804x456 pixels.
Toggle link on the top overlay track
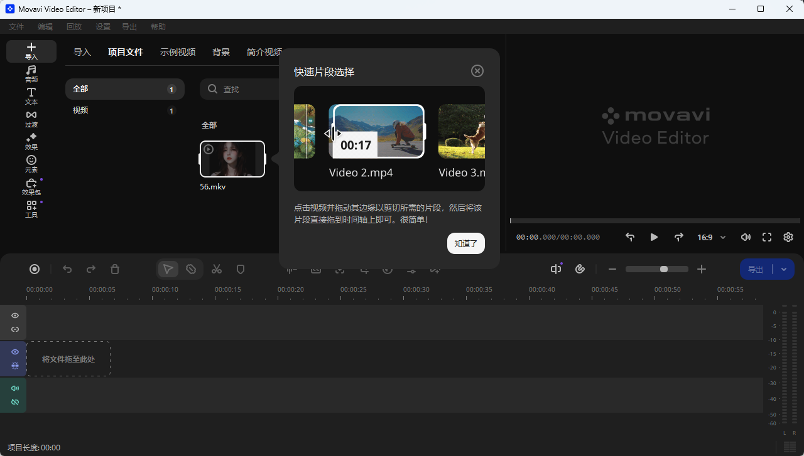(15, 329)
